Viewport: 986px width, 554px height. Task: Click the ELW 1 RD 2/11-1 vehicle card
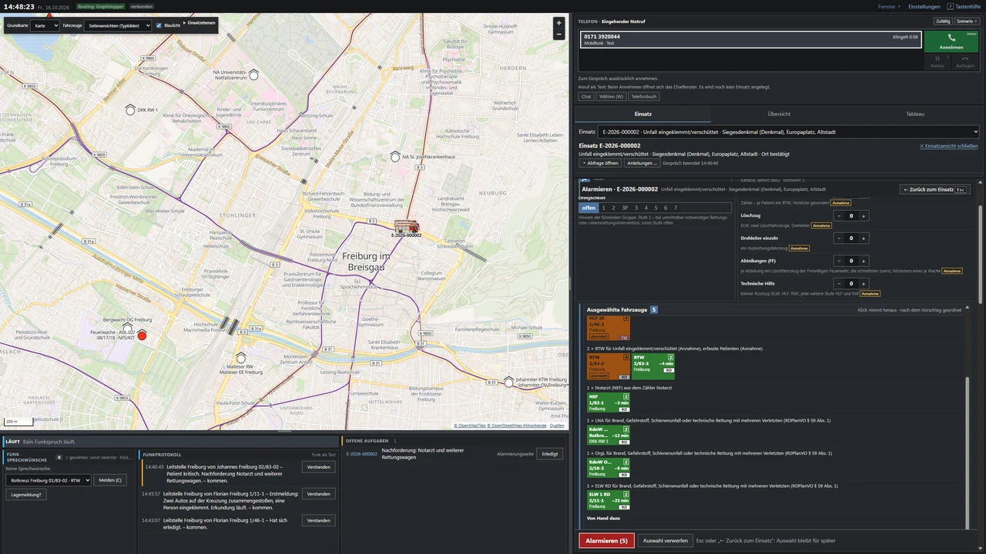(609, 500)
